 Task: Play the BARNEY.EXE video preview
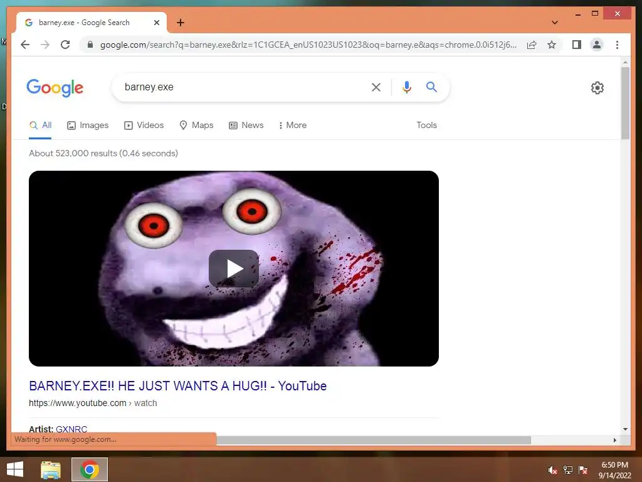[234, 269]
